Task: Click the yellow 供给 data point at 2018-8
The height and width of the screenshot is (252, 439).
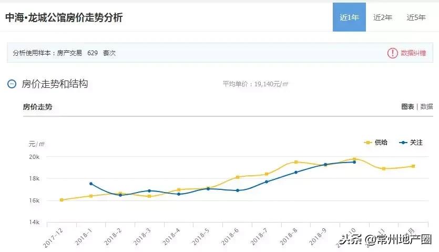Action: tap(296, 162)
